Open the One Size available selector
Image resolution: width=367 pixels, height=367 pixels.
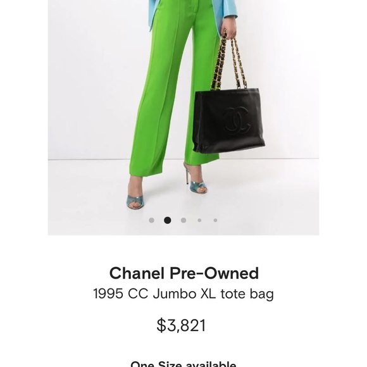(x=183, y=364)
